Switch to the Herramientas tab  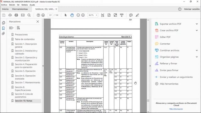pos(20,9)
